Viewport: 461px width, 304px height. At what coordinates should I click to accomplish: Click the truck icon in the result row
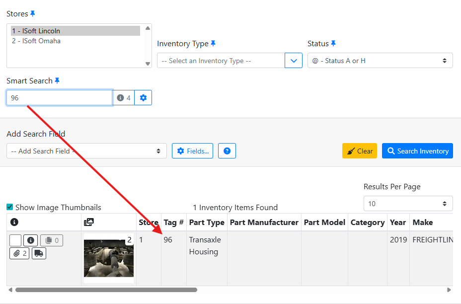(x=39, y=253)
